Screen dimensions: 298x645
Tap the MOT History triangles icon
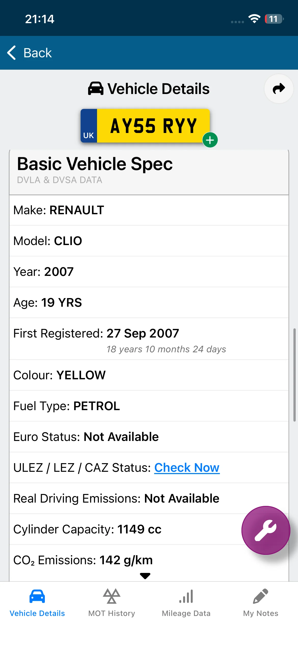pos(112,596)
